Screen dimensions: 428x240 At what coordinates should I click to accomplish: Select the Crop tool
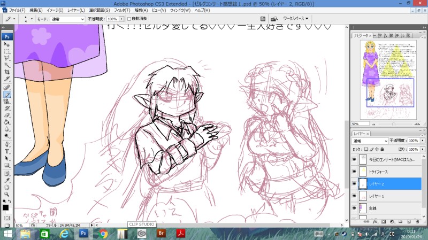click(x=7, y=72)
